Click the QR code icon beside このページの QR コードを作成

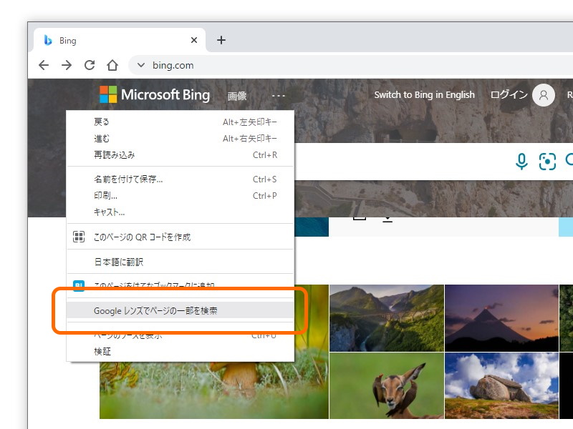coord(79,235)
